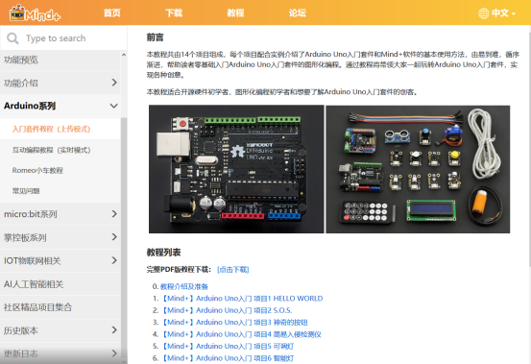Click the 教程列表 heading
The image size is (531, 364).
pos(163,253)
